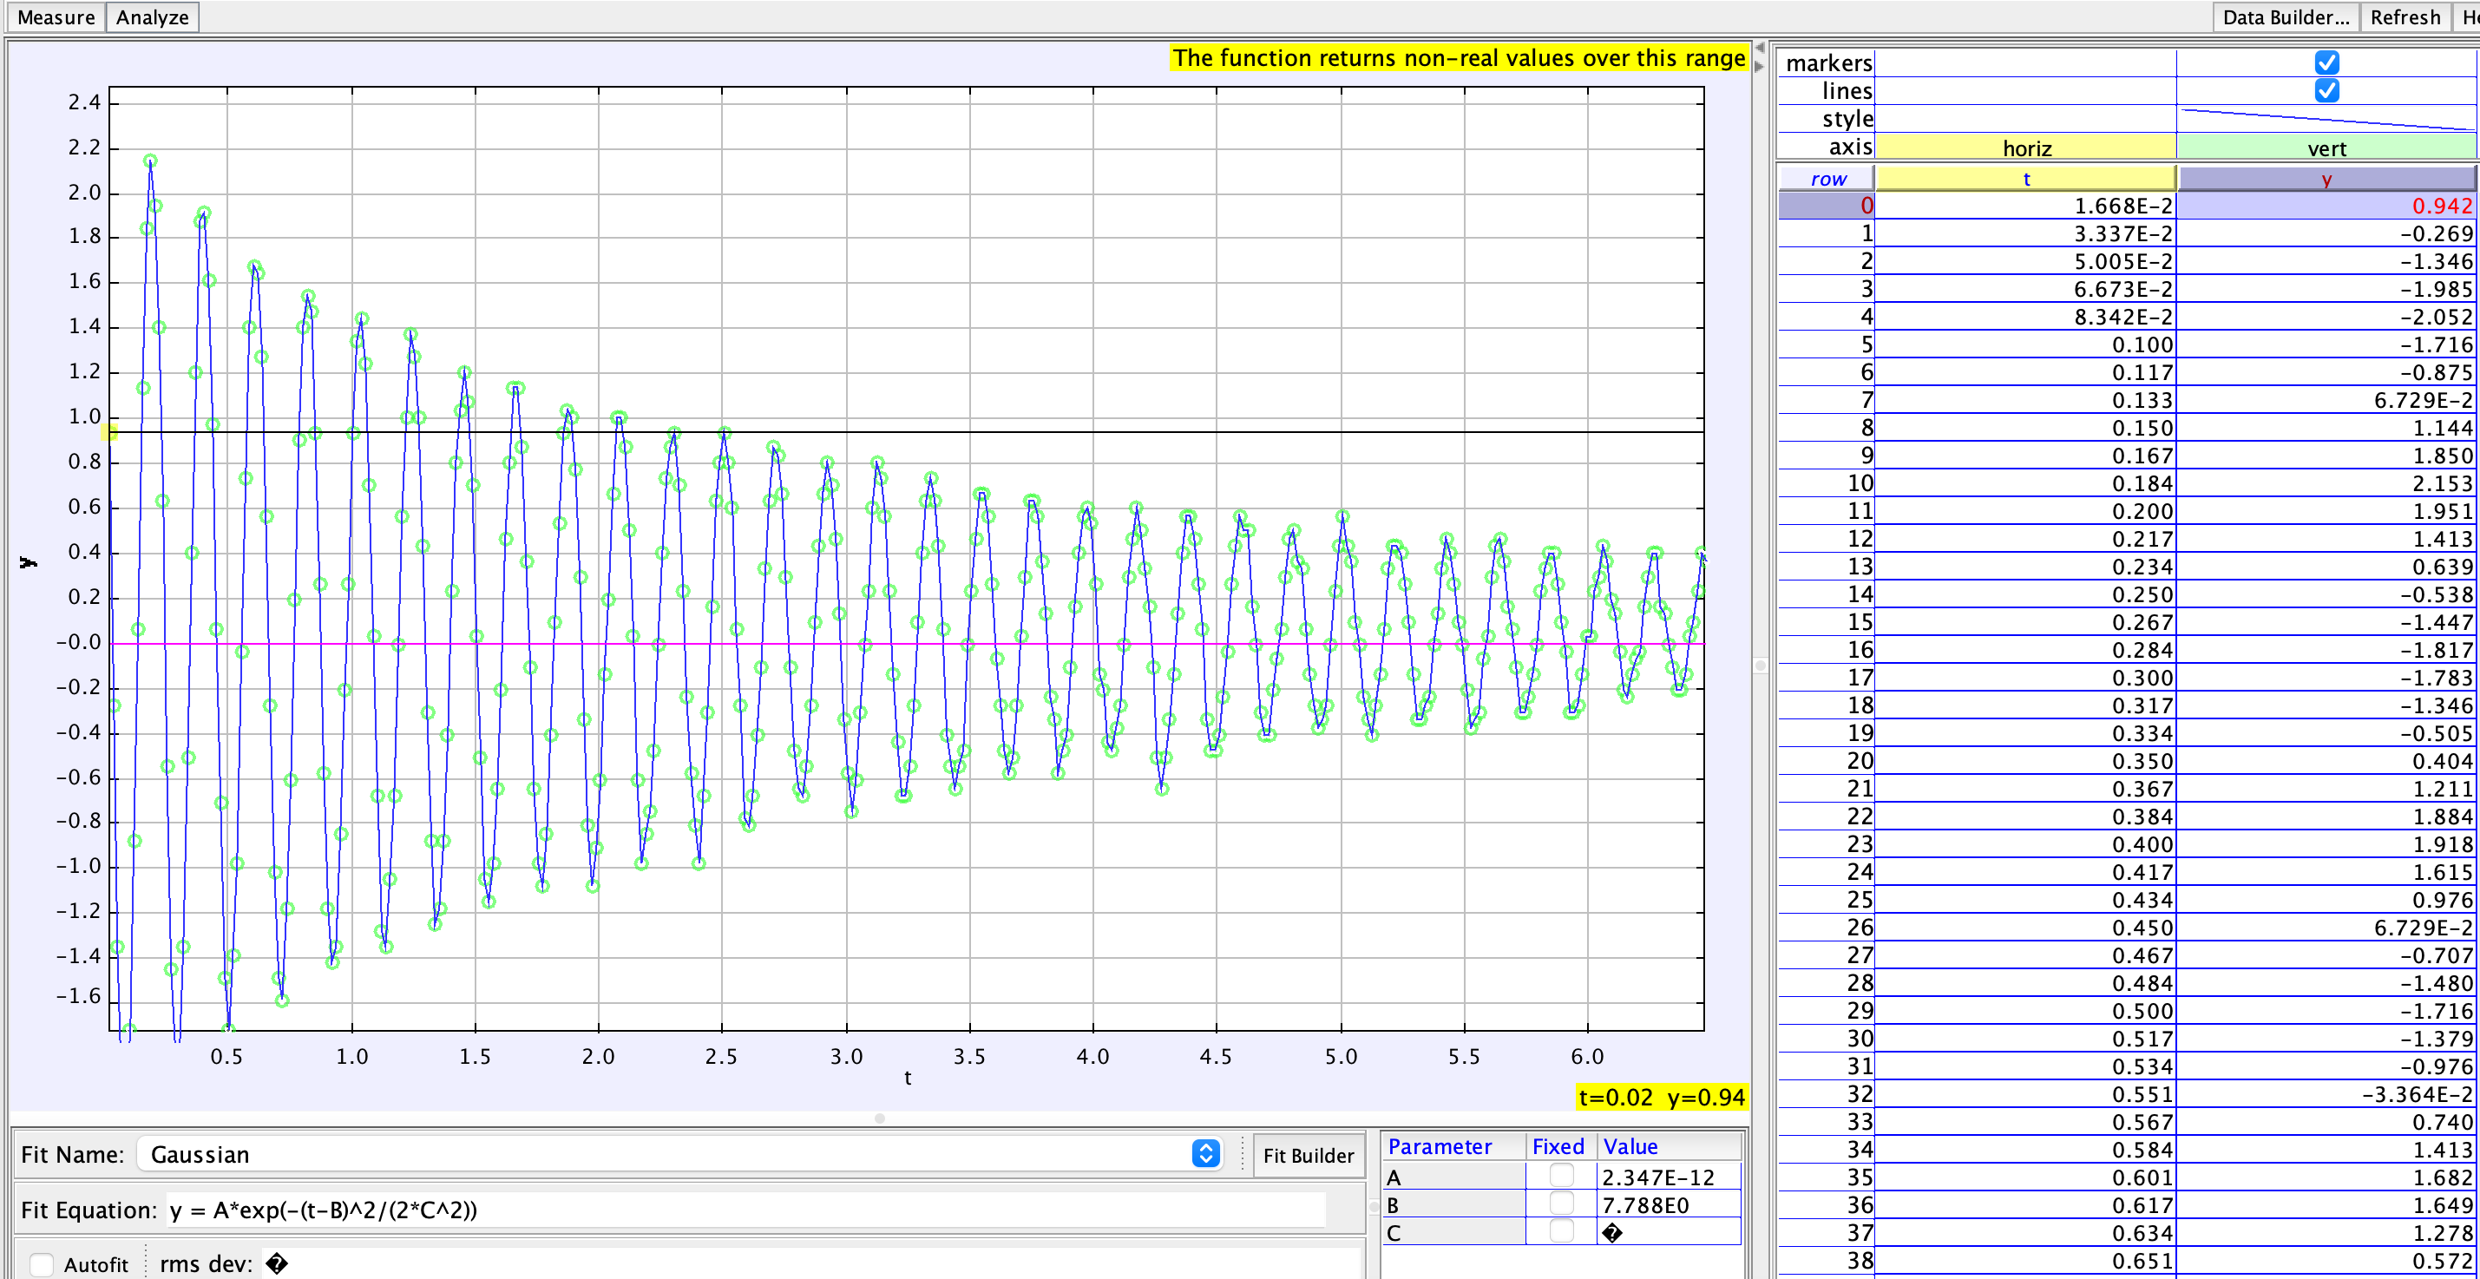Click splitter handle left of Parameter table
This screenshot has width=2480, height=1279.
1374,1207
